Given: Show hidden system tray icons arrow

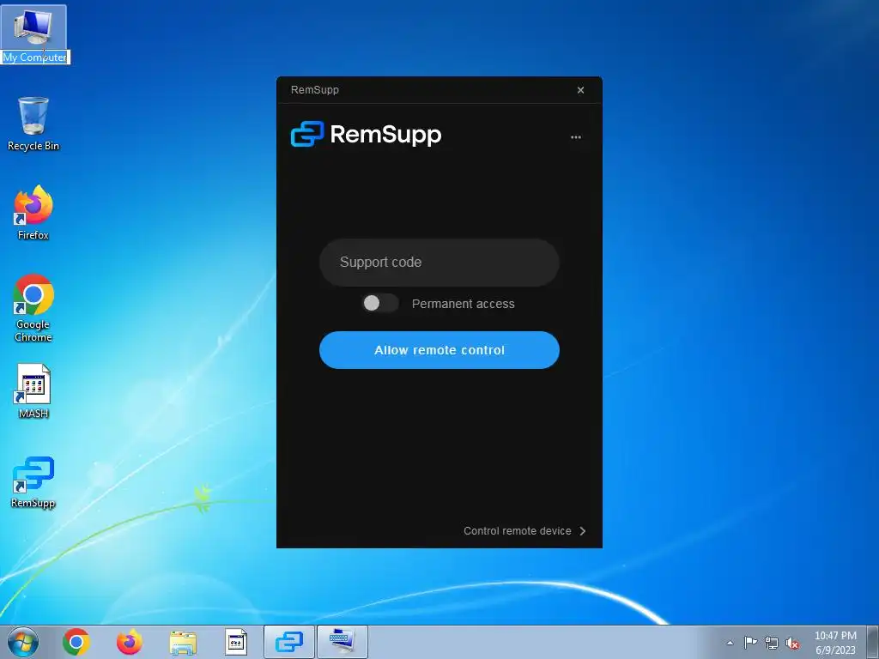Looking at the screenshot, I should [730, 643].
